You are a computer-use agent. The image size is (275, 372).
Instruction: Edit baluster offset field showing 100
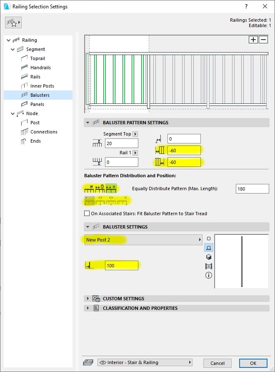click(122, 266)
